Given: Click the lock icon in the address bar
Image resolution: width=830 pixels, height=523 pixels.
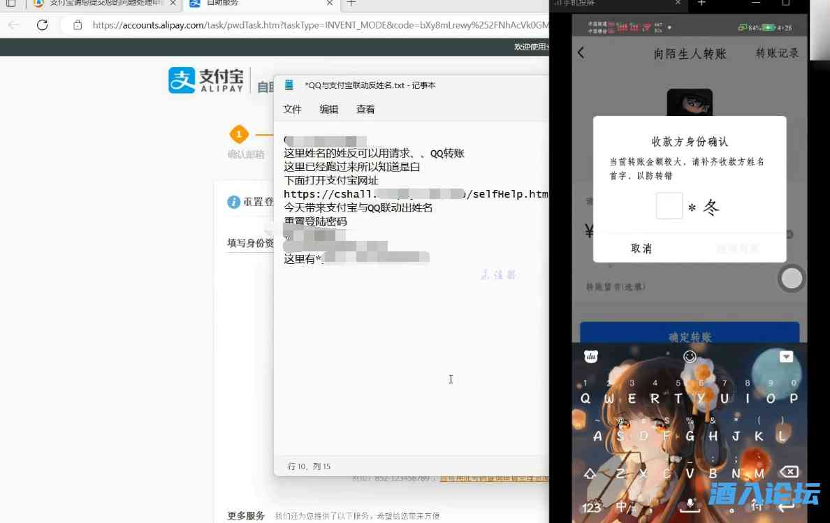Looking at the screenshot, I should click(x=78, y=25).
